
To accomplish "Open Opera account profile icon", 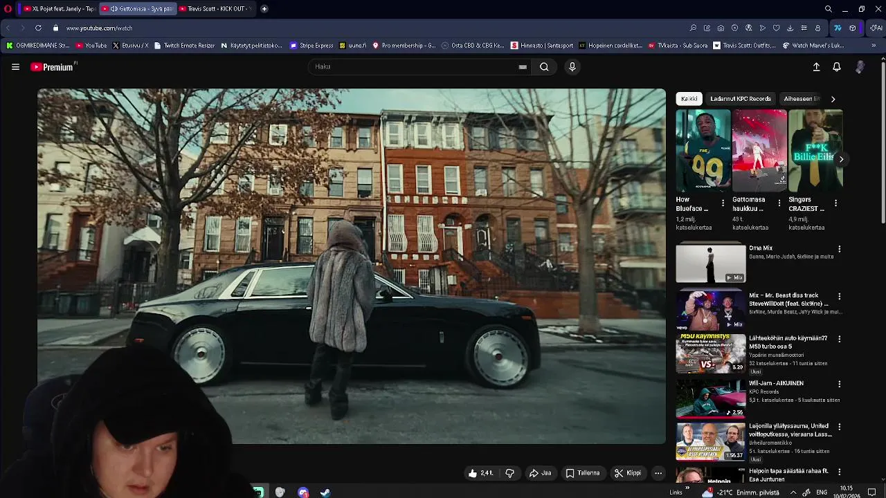I will (x=817, y=28).
